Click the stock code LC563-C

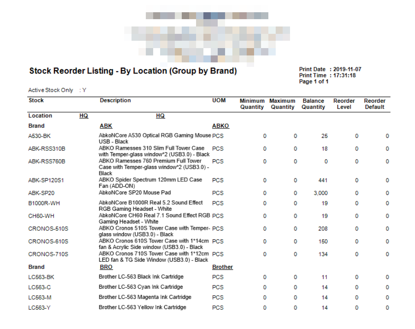(x=40, y=287)
